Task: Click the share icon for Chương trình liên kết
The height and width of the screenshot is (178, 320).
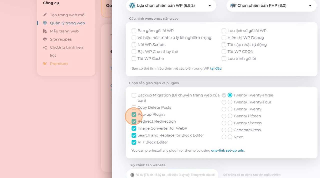Action: tap(45, 47)
